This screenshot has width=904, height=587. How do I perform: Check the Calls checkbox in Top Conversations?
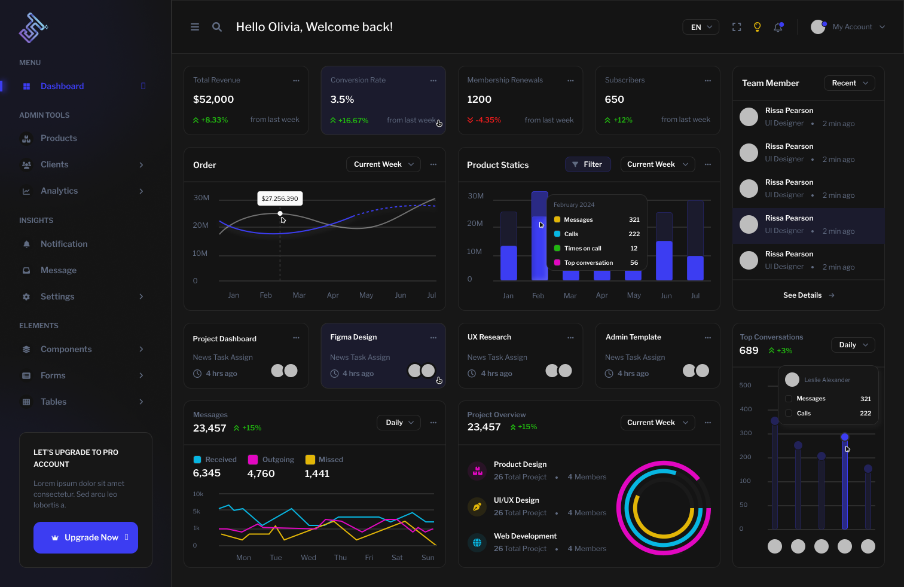789,414
